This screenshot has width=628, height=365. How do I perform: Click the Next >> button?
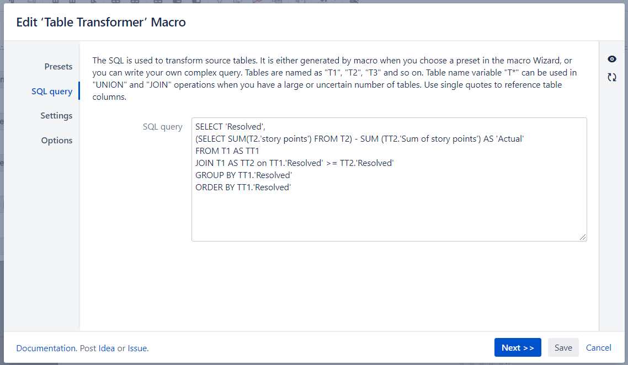click(517, 347)
